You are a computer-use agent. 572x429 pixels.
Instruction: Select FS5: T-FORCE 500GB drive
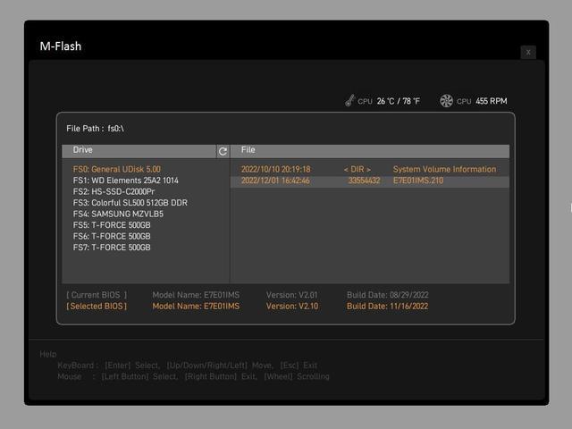[112, 225]
